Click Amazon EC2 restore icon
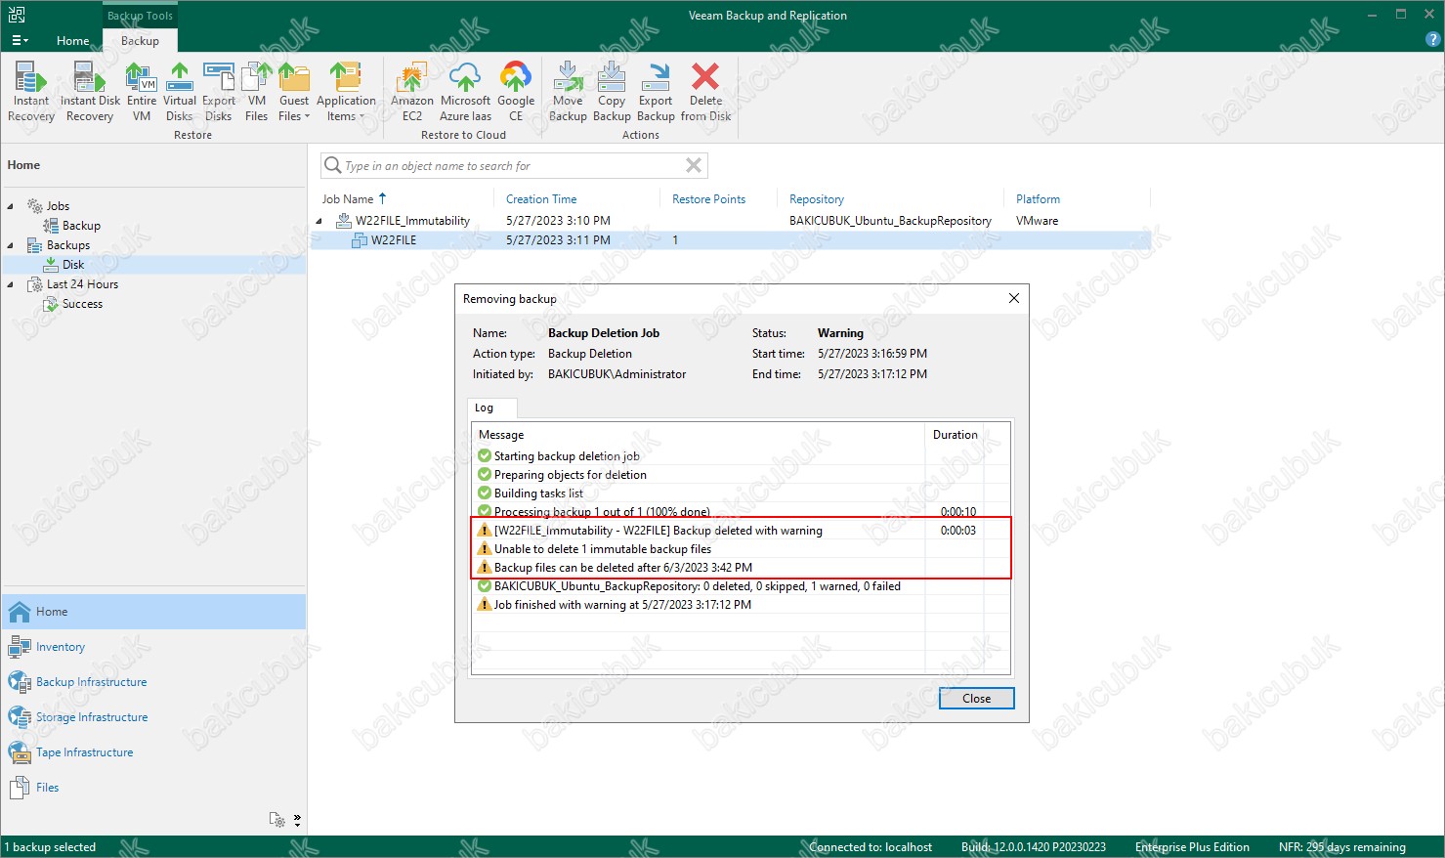The height and width of the screenshot is (858, 1445). [x=412, y=92]
